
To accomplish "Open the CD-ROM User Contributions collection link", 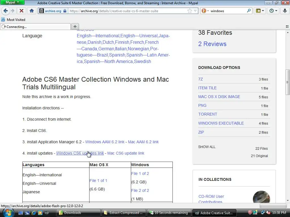I will pos(211,199).
